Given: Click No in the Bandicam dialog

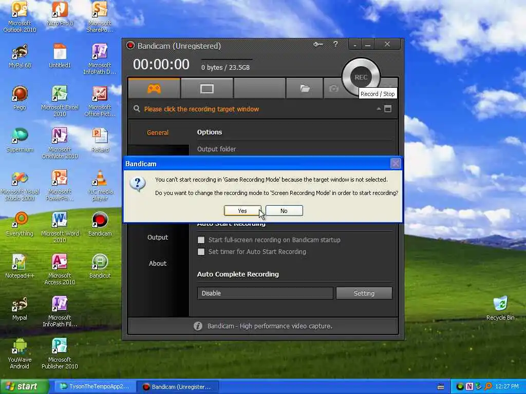Looking at the screenshot, I should pyautogui.click(x=284, y=211).
